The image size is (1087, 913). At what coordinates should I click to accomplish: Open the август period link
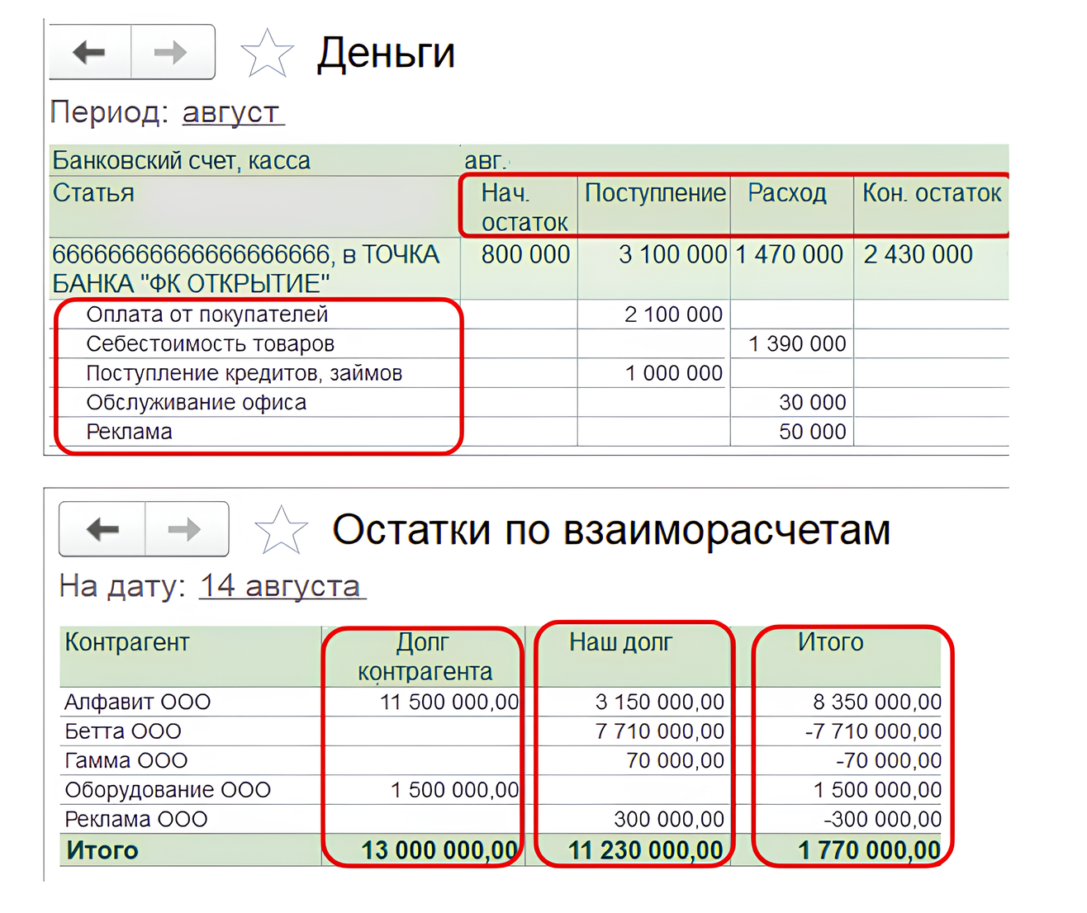[x=232, y=112]
